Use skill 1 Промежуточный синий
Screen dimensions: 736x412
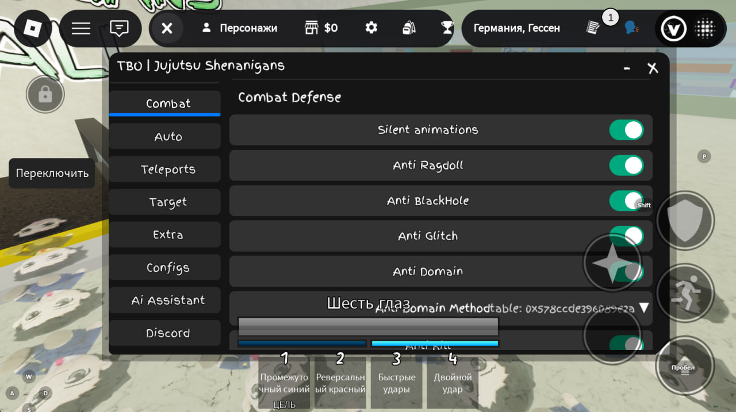click(x=284, y=383)
